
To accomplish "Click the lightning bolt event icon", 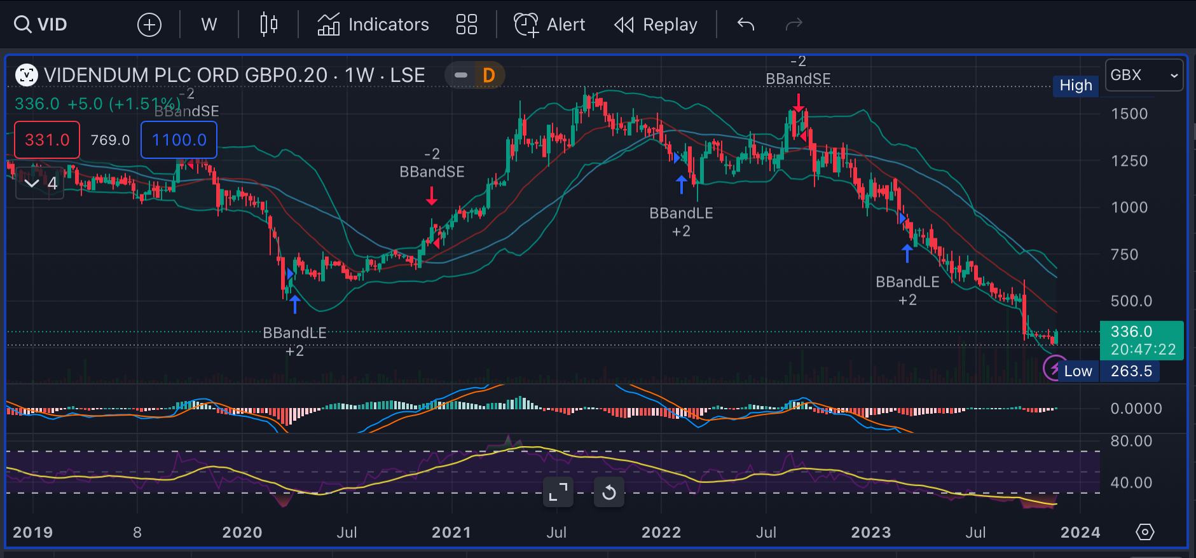I will [x=1054, y=369].
